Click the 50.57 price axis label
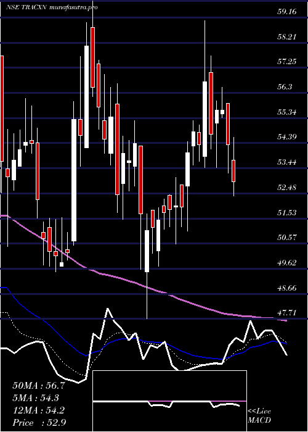This screenshot has width=308, height=432. (x=286, y=238)
